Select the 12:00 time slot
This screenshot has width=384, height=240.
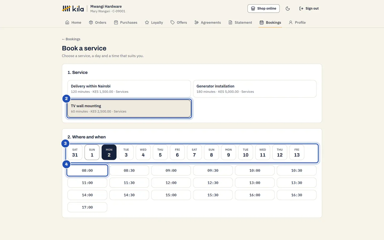click(171, 183)
